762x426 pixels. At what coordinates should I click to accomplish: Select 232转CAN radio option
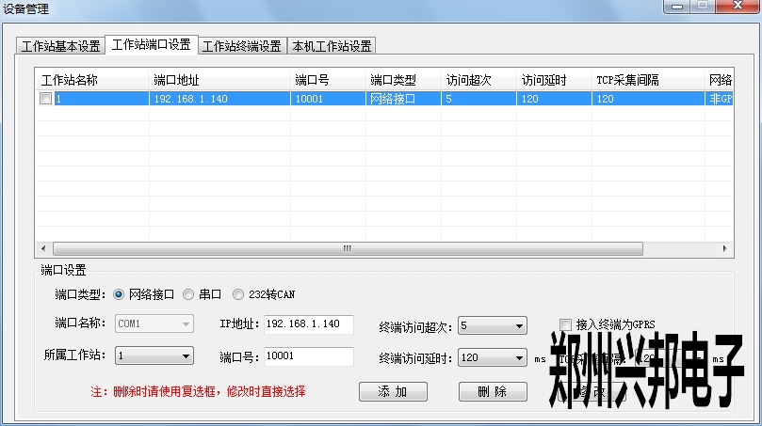(x=238, y=294)
